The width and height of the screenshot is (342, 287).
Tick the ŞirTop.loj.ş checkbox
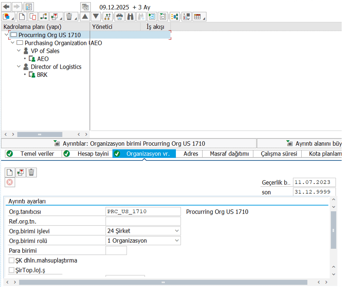pyautogui.click(x=11, y=270)
